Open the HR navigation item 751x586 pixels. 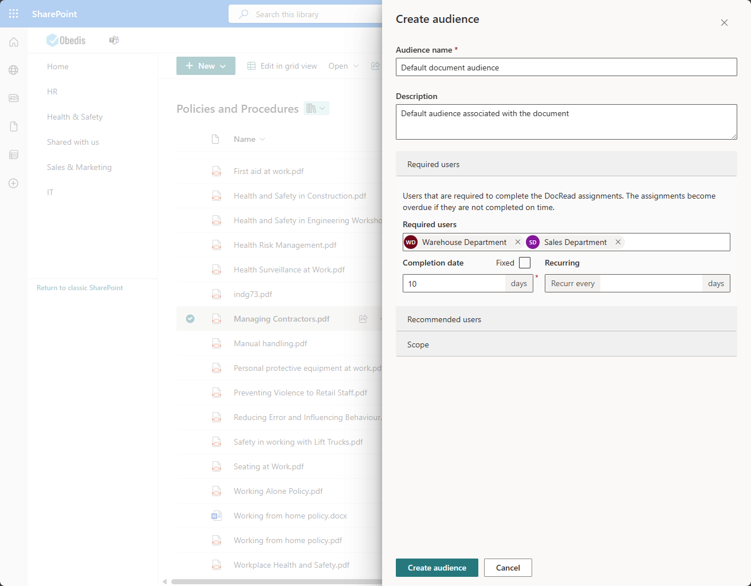52,92
